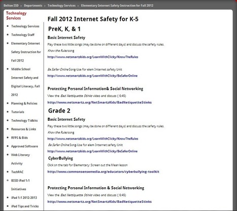Select 'Basic Internet Safety' heading under Grade 2
237x211 pixels.
66,119
